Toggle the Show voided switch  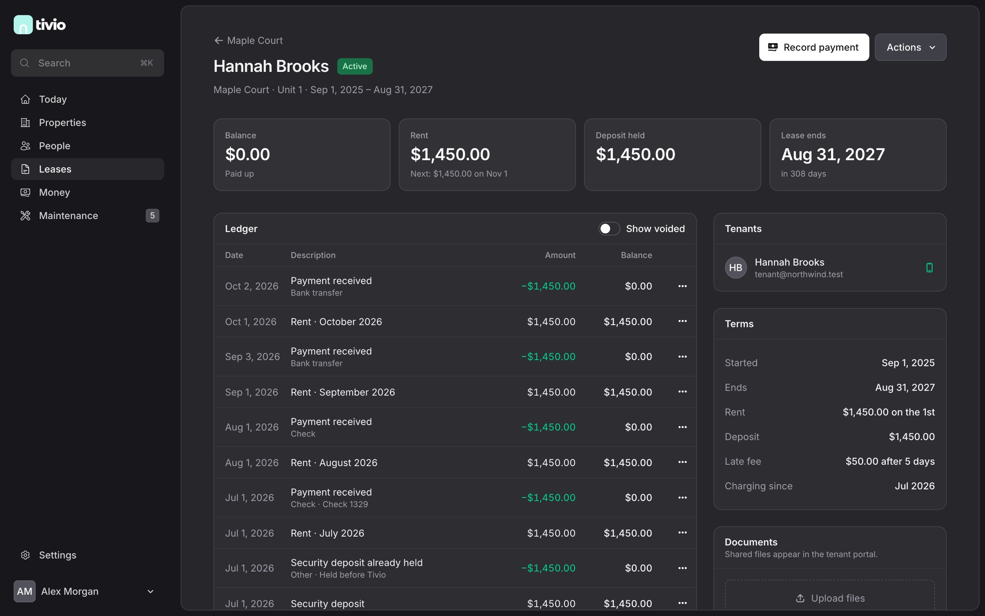[609, 229]
